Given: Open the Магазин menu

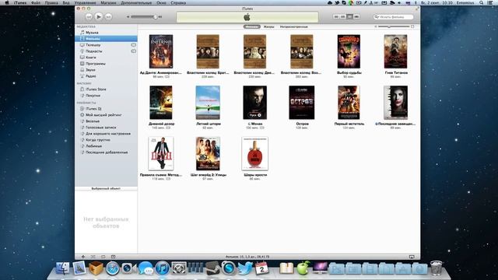Looking at the screenshot, I should tap(108, 3).
